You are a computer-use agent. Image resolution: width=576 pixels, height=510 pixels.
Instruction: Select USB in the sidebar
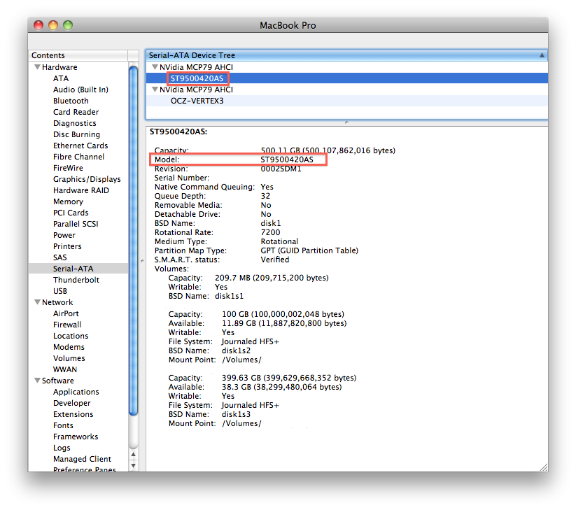tap(60, 291)
